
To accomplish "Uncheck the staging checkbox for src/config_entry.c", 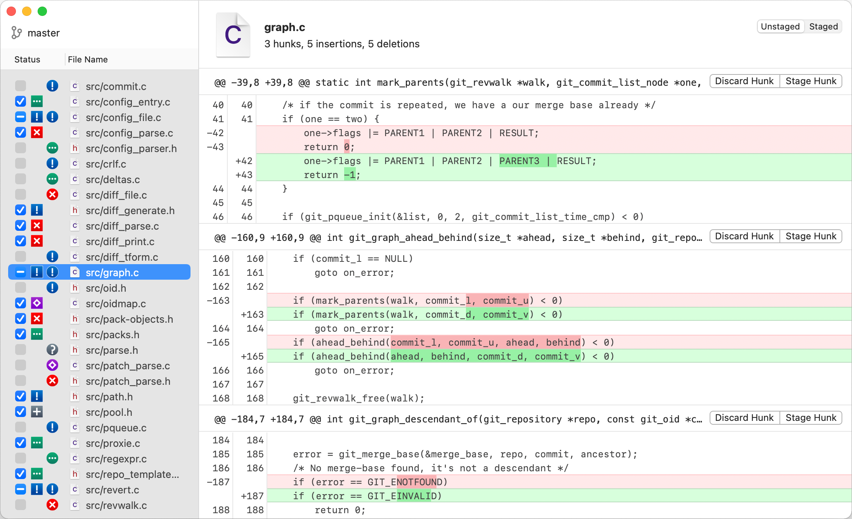I will coord(21,102).
